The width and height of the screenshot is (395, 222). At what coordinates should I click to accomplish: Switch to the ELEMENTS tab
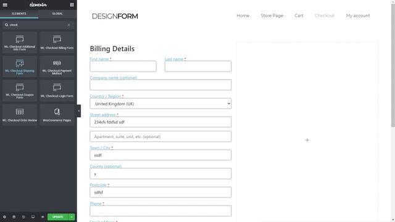(19, 14)
